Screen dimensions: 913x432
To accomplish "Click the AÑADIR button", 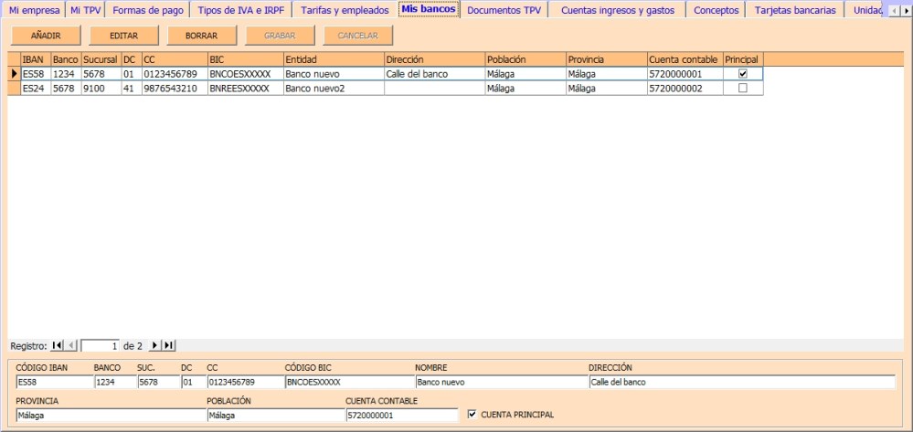I will click(46, 35).
